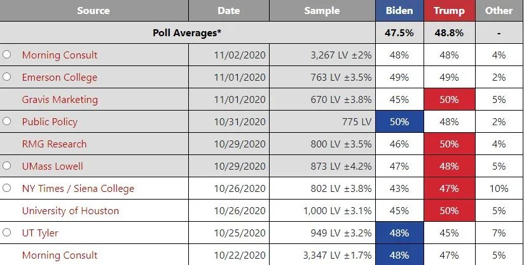Select the UMass Lowell radio button
This screenshot has height=265, width=524.
(7, 165)
